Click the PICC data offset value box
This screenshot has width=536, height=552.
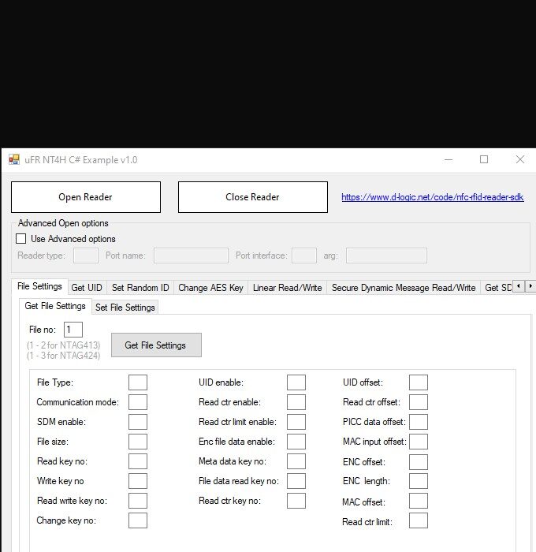tap(419, 422)
